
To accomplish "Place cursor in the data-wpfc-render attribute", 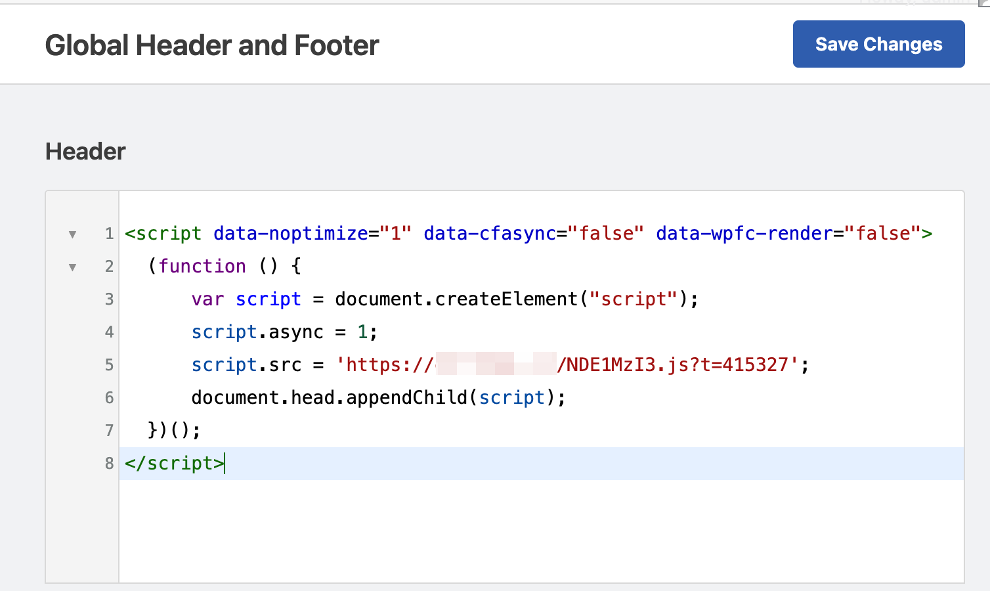I will (x=744, y=234).
